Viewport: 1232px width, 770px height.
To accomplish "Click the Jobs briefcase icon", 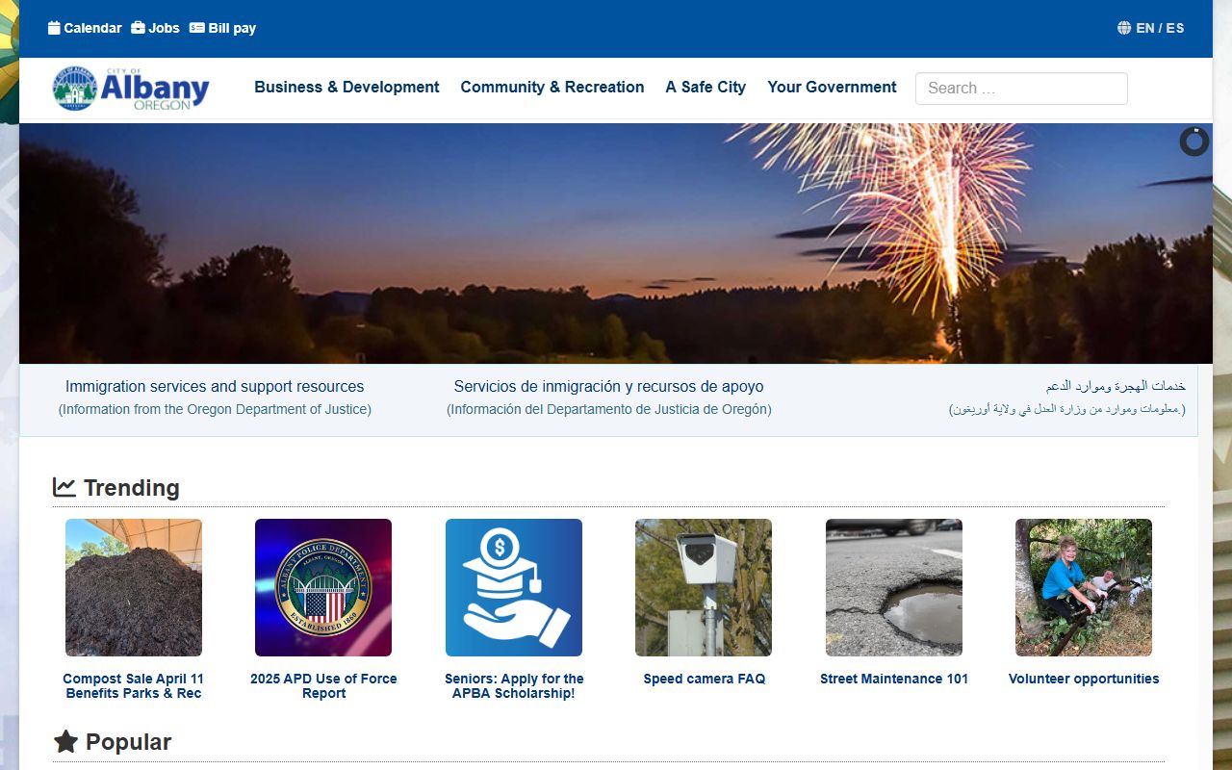I will (x=139, y=28).
